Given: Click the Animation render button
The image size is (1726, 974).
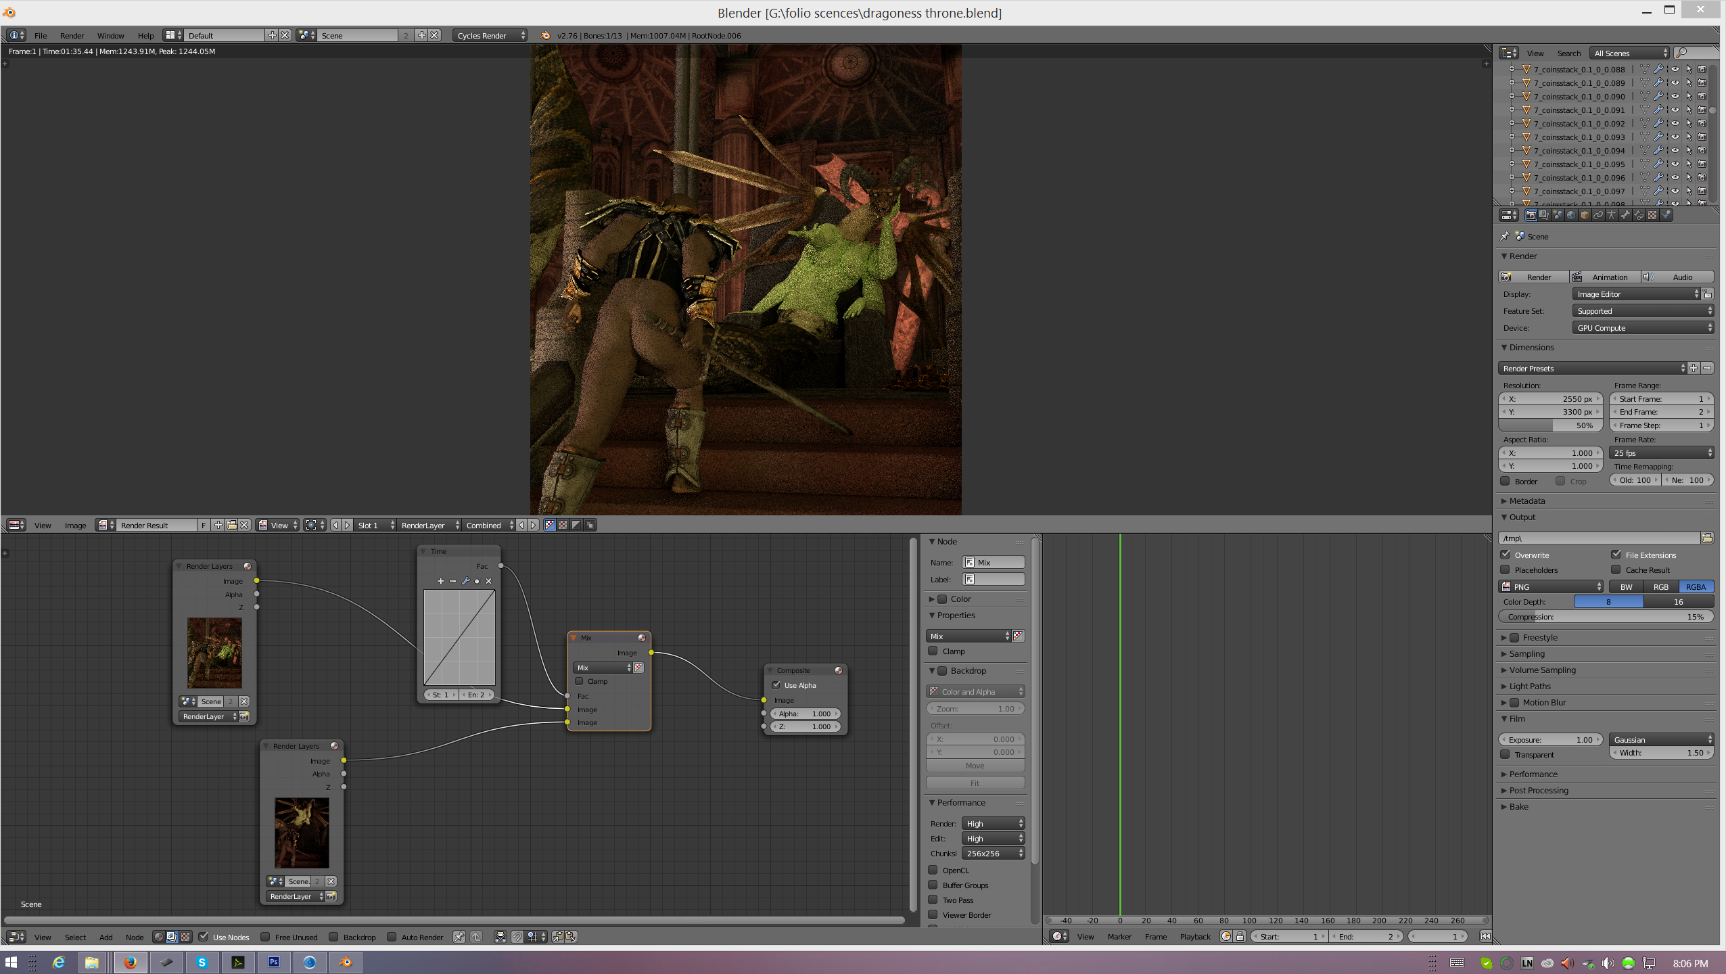Looking at the screenshot, I should [1604, 277].
